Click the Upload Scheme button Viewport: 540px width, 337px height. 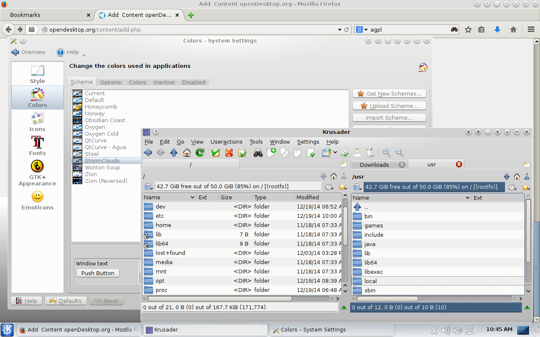pos(389,106)
